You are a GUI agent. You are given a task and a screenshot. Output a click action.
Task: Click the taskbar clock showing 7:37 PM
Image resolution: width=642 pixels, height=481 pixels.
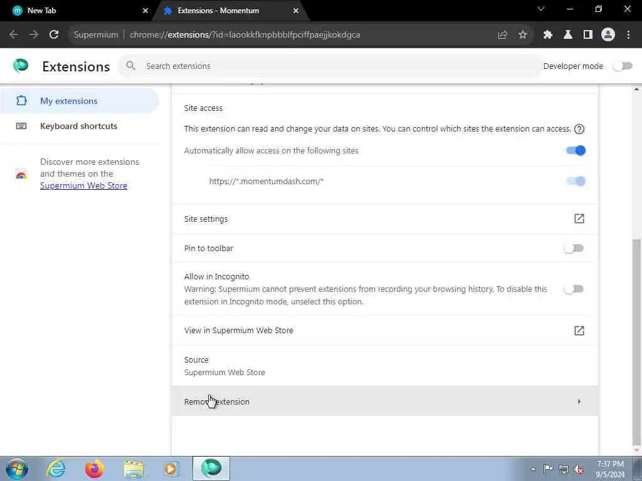[610, 468]
